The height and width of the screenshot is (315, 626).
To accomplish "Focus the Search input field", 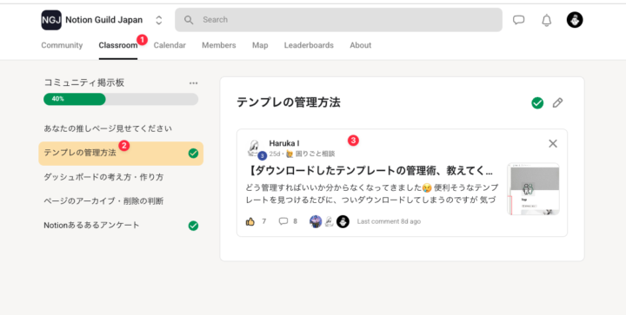I will pos(338,19).
